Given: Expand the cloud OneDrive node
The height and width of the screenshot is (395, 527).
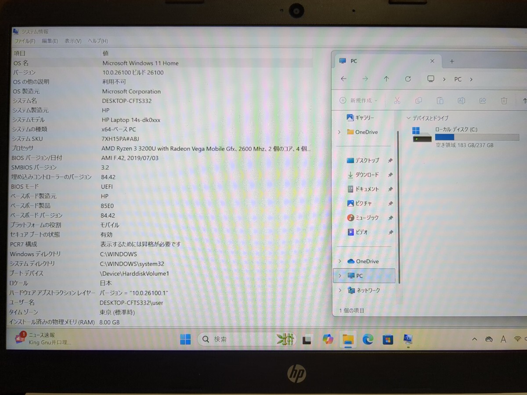Looking at the screenshot, I should [x=339, y=261].
